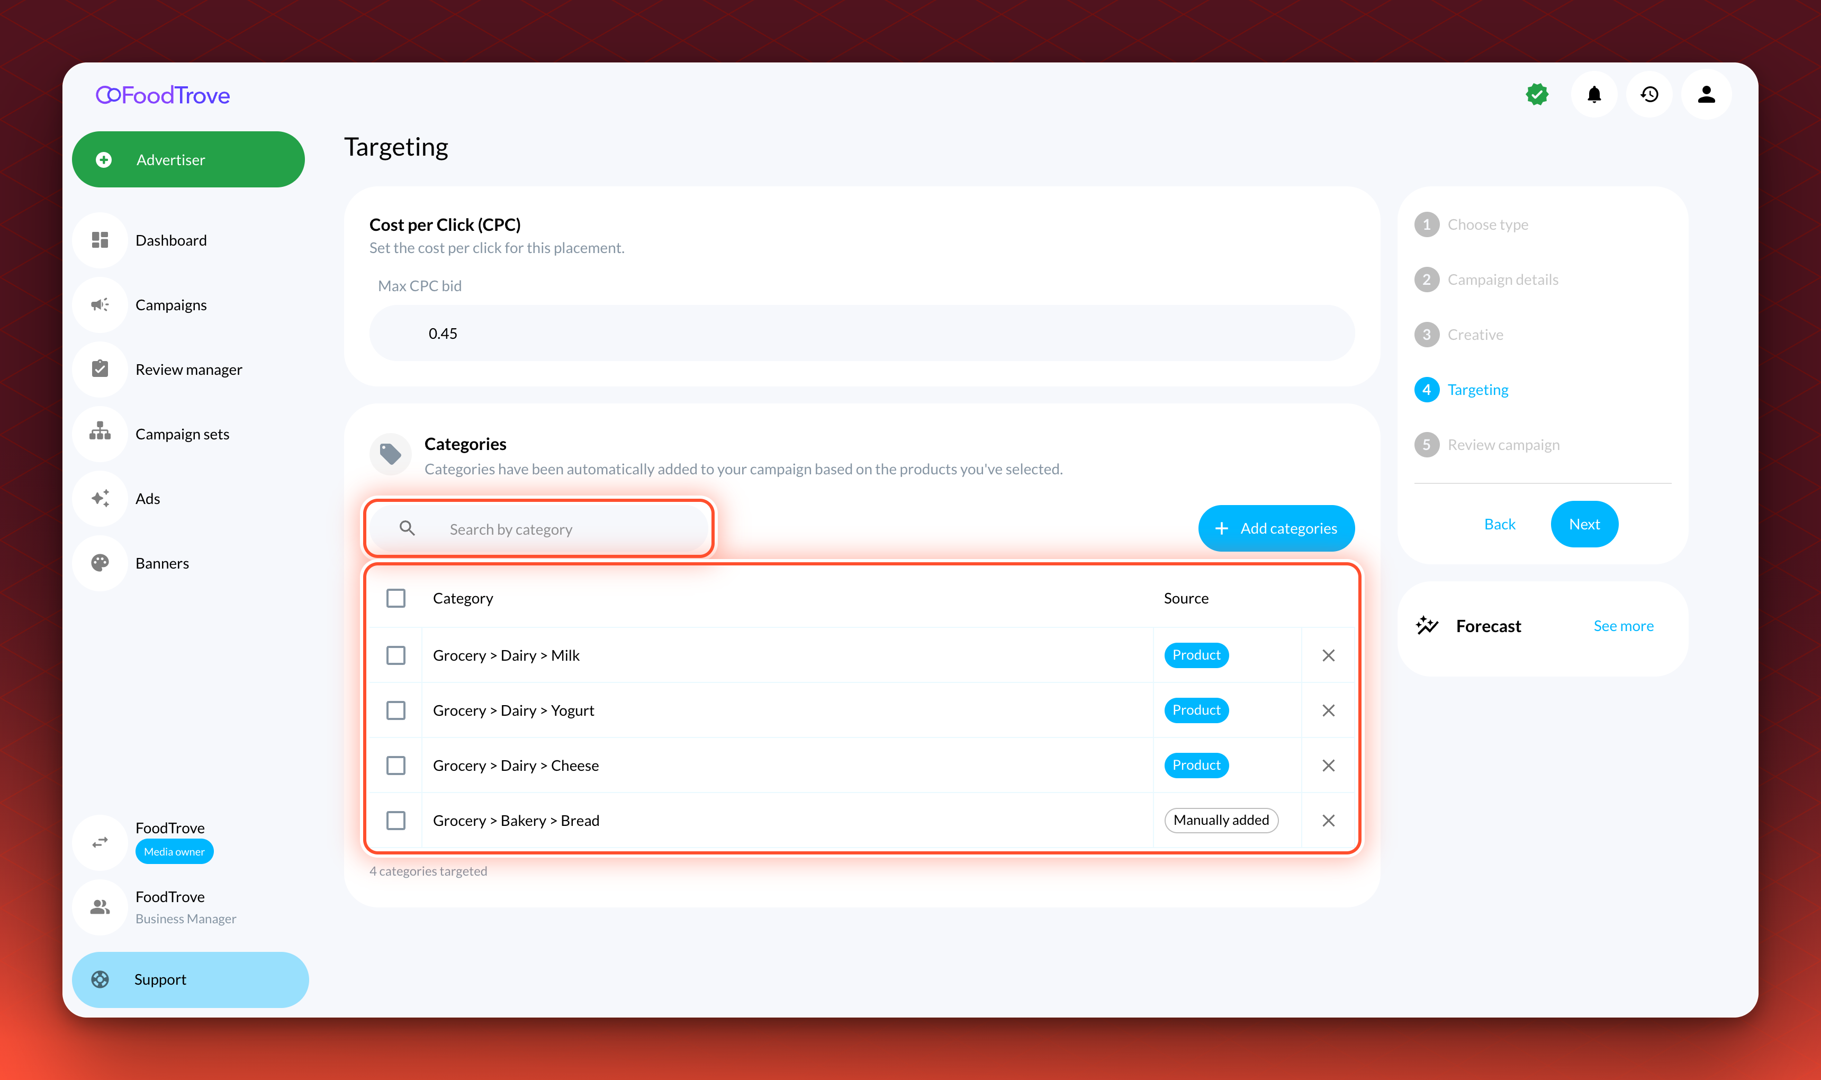The width and height of the screenshot is (1821, 1080).
Task: Toggle the select-all Category header checkbox
Action: click(x=396, y=598)
